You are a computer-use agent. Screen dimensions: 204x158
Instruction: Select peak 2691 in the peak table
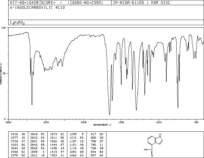pos(34,141)
